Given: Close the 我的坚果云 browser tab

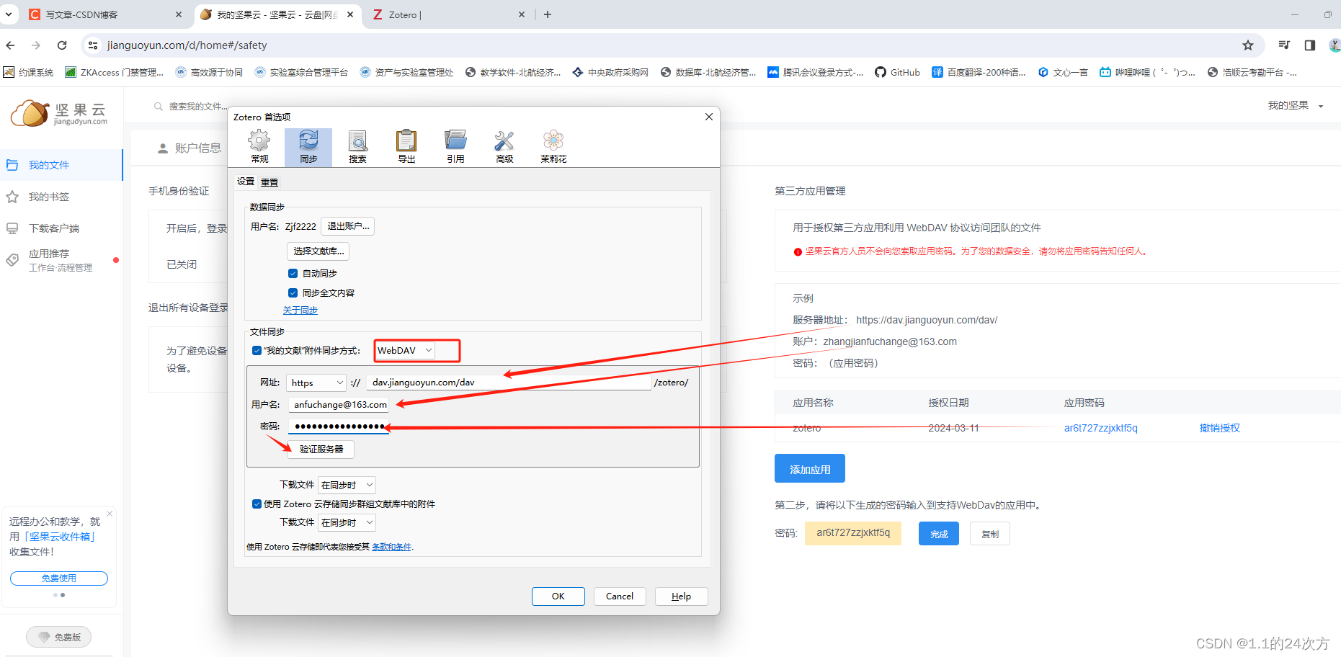Looking at the screenshot, I should (350, 14).
